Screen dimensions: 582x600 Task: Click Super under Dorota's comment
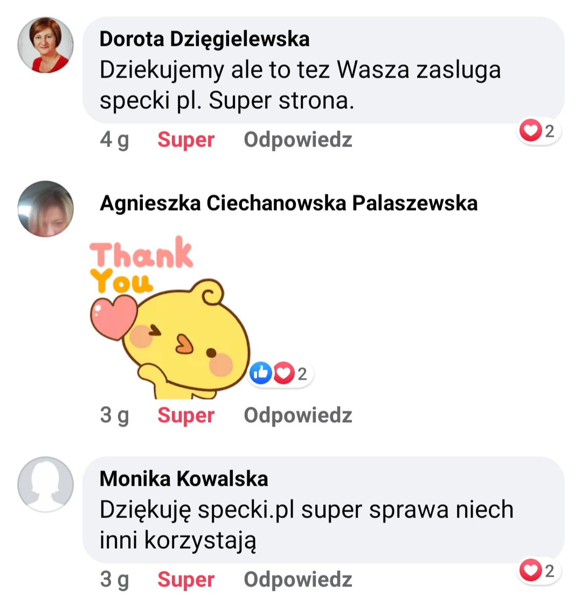186,139
